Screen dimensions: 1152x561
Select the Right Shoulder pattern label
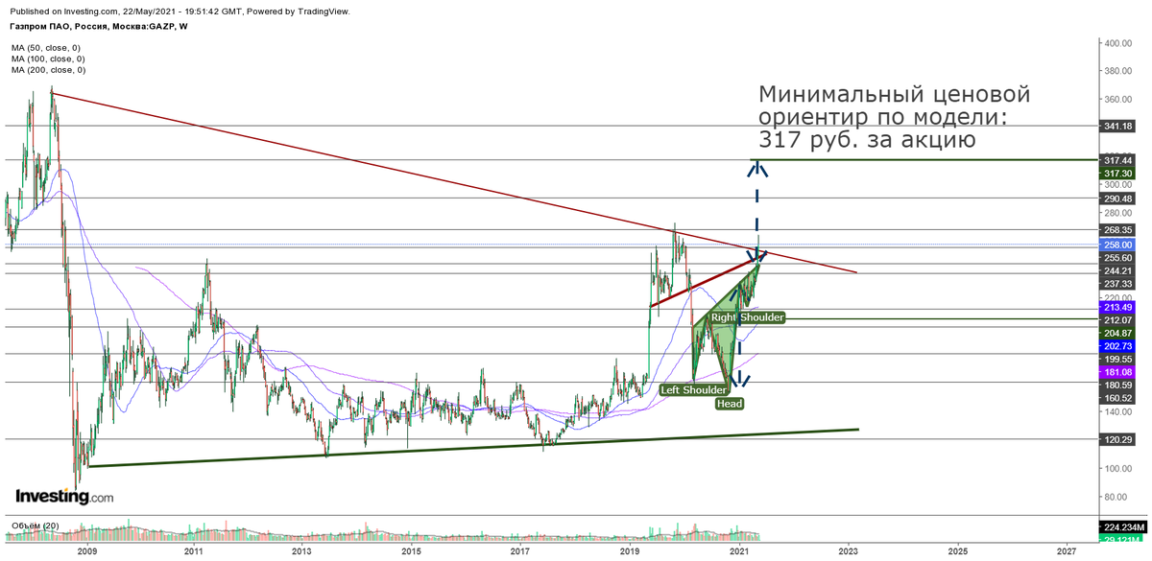pos(748,317)
